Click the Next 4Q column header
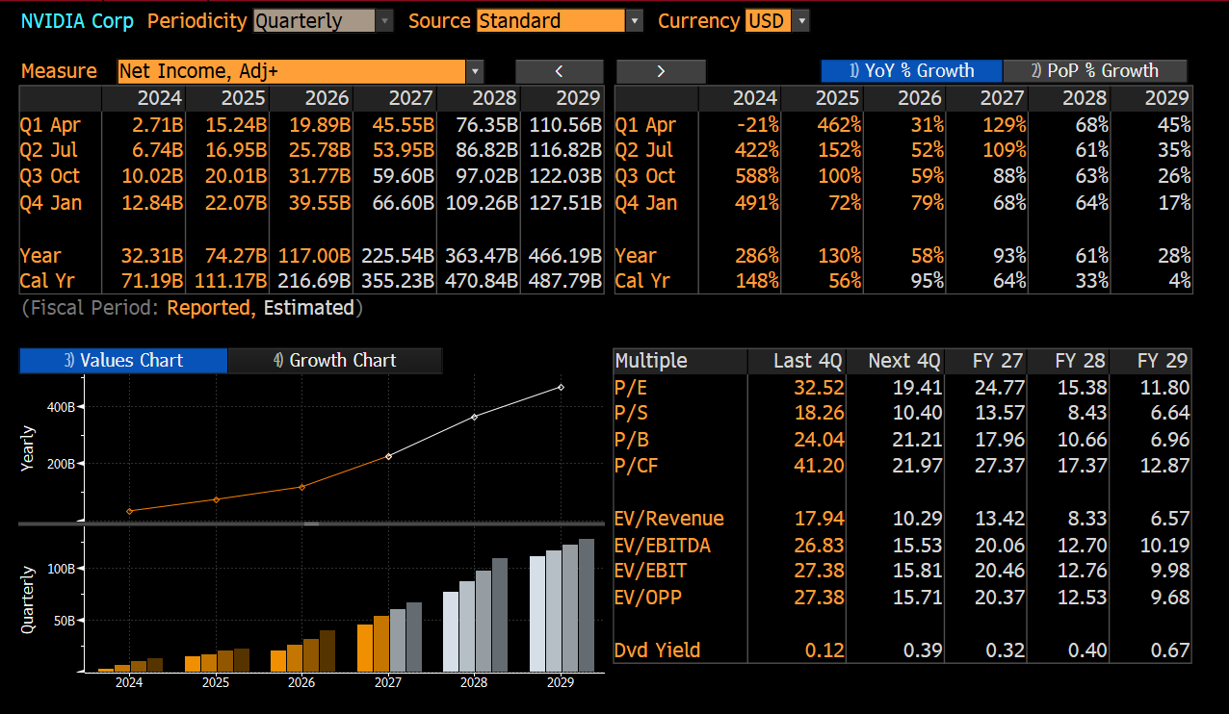The width and height of the screenshot is (1229, 714). (904, 361)
